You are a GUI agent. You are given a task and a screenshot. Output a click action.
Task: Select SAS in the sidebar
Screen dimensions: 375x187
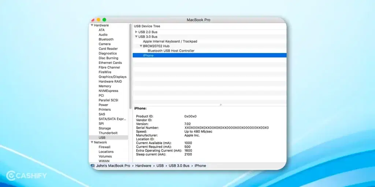[x=102, y=114]
